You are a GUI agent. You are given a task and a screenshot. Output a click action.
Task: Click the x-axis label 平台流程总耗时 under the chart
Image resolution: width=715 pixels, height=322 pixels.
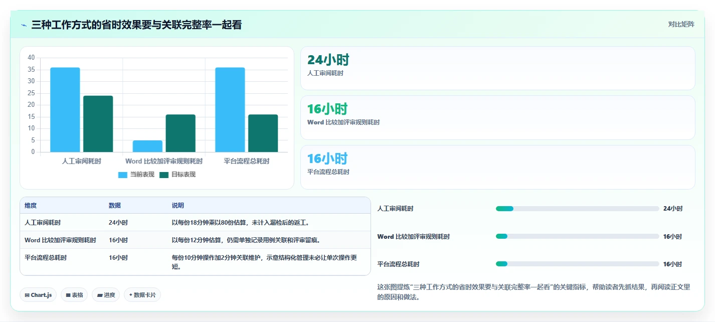(246, 162)
